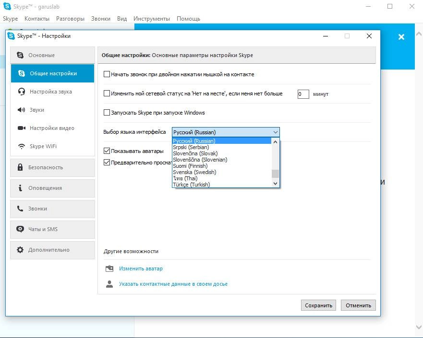Click the Skype logo in main window title

7,6
